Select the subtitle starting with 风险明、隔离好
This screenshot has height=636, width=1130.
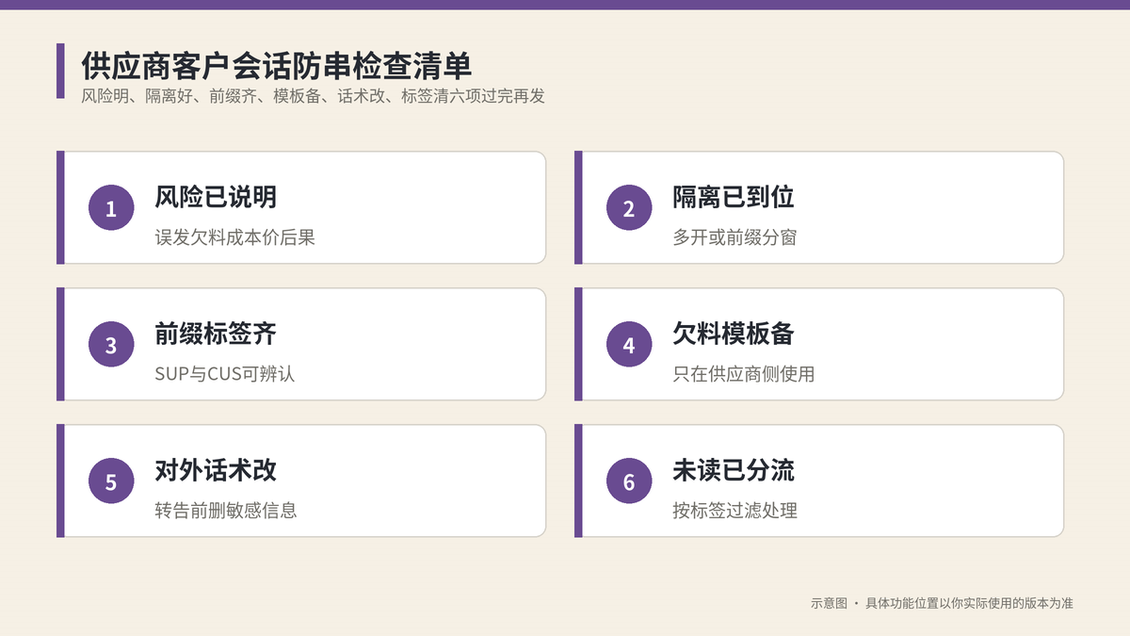[x=313, y=96]
